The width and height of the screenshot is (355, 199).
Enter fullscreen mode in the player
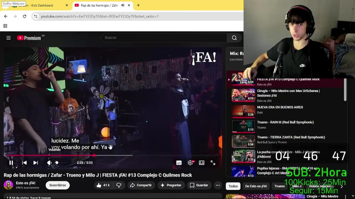(213, 163)
